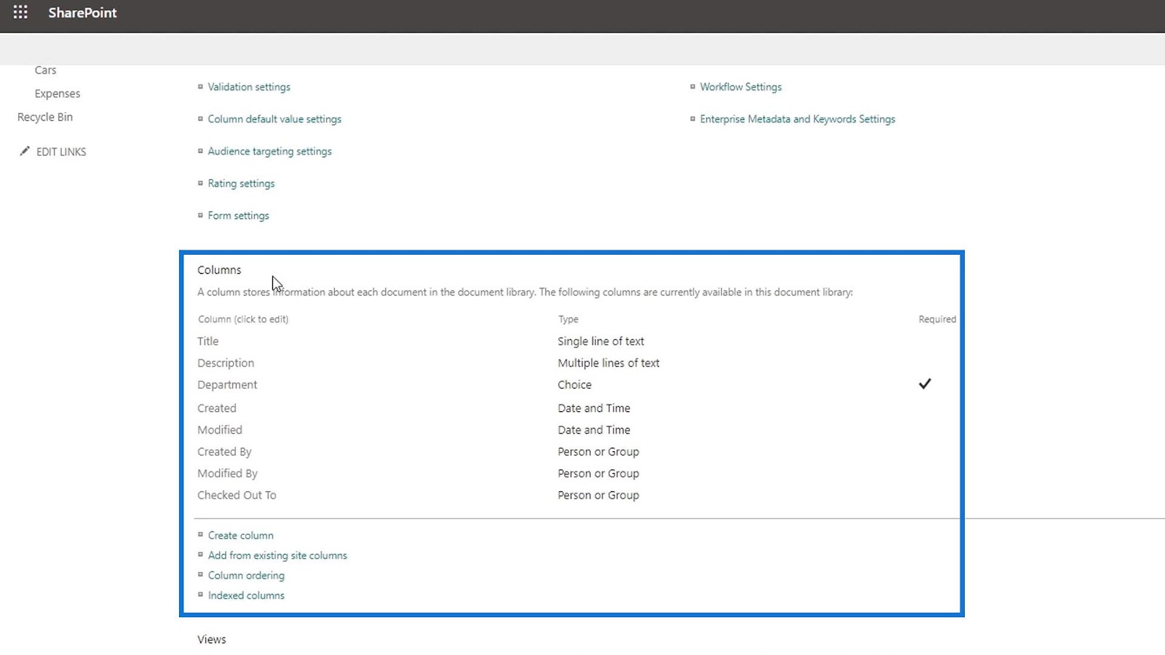This screenshot has width=1165, height=655.
Task: Click the Department required checkmark
Action: [x=925, y=384]
